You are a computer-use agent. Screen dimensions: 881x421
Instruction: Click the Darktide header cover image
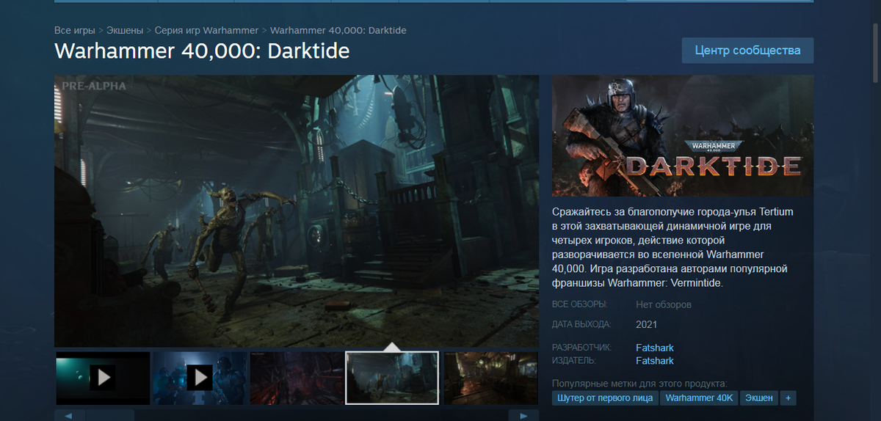point(683,136)
